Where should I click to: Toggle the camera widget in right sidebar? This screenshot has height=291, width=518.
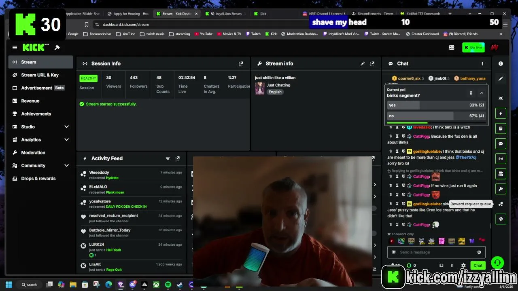(501, 174)
